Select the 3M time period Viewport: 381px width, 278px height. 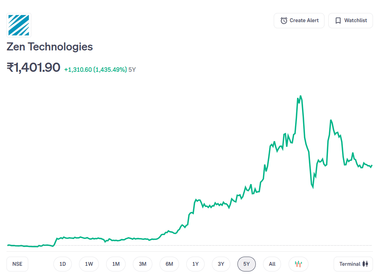point(142,264)
